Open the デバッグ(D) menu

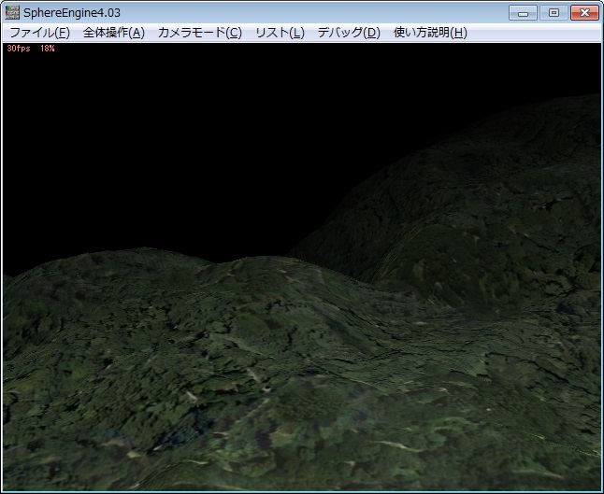tap(349, 33)
